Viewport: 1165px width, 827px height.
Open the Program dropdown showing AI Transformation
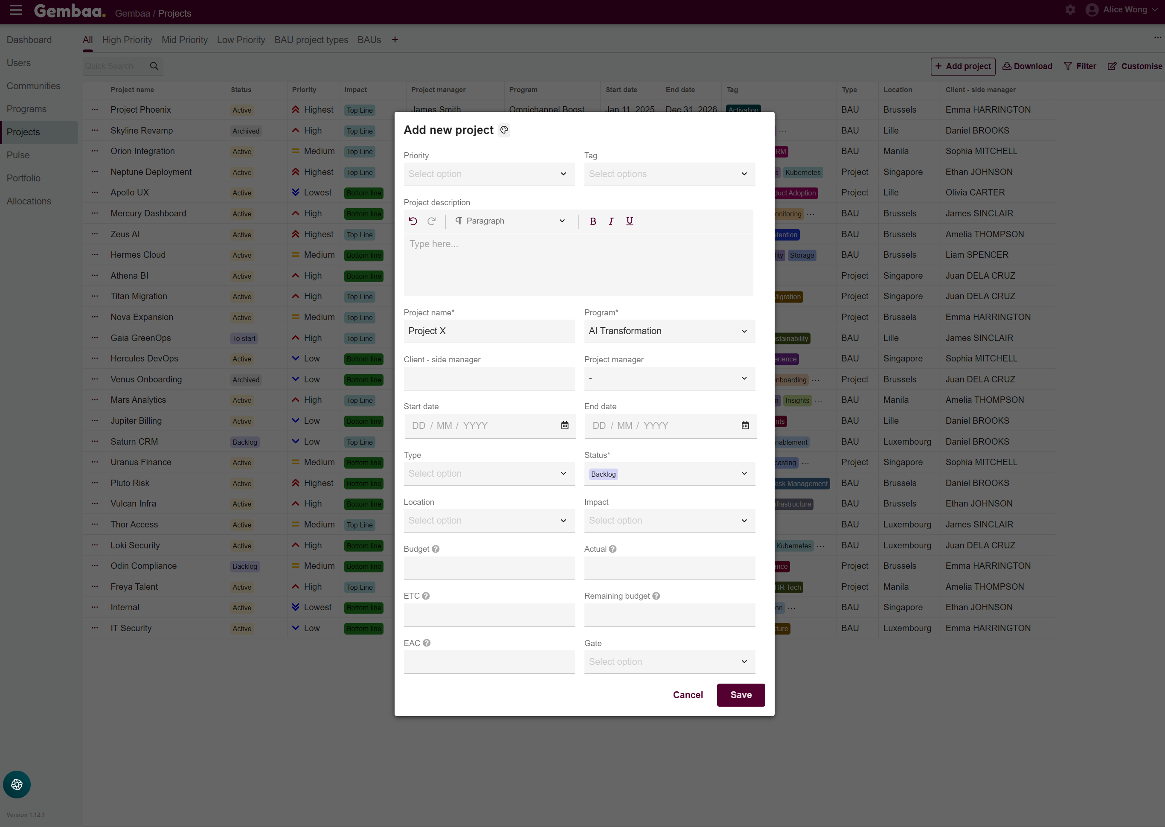click(x=669, y=331)
